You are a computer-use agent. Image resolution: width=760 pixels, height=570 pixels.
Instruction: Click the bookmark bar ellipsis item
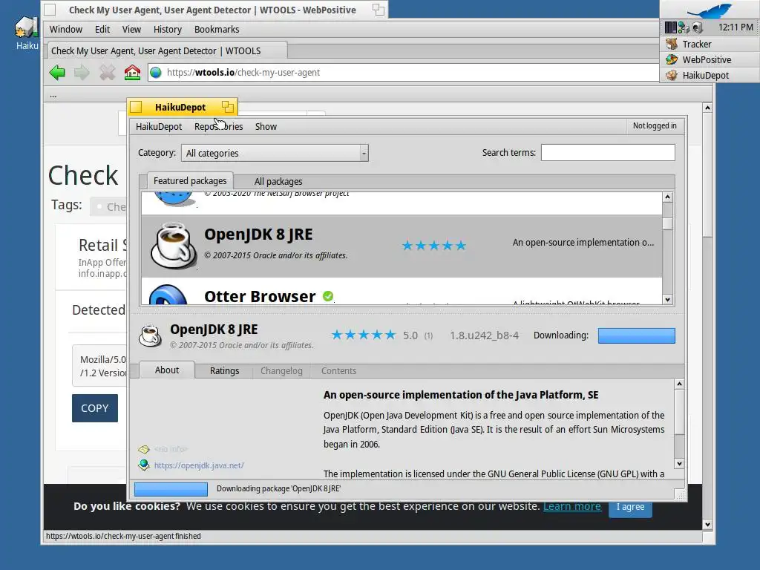(x=53, y=95)
